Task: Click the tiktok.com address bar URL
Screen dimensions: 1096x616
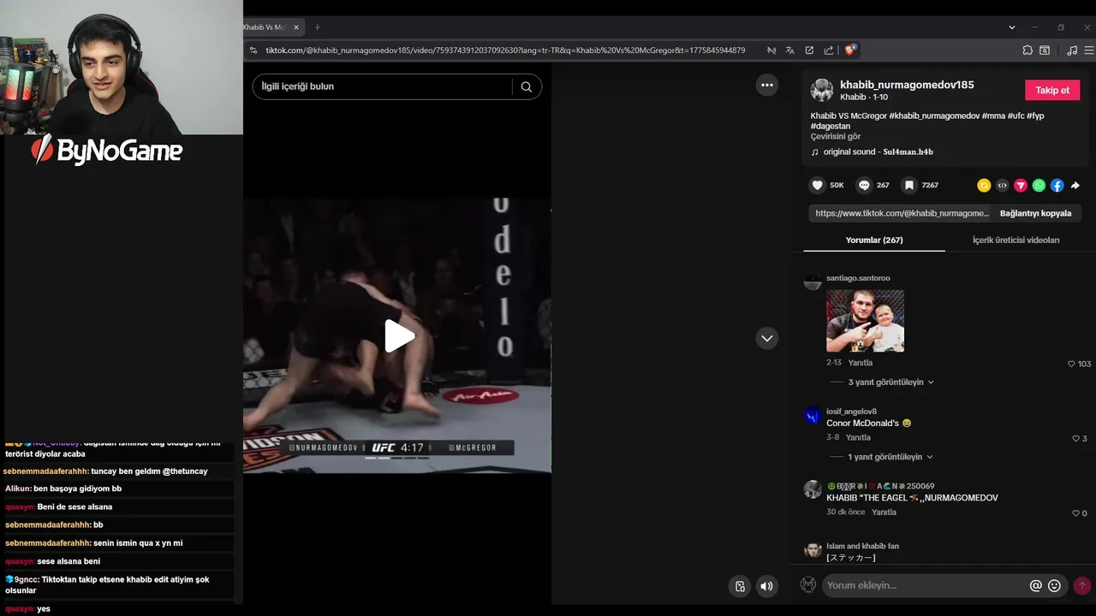Action: (505, 50)
